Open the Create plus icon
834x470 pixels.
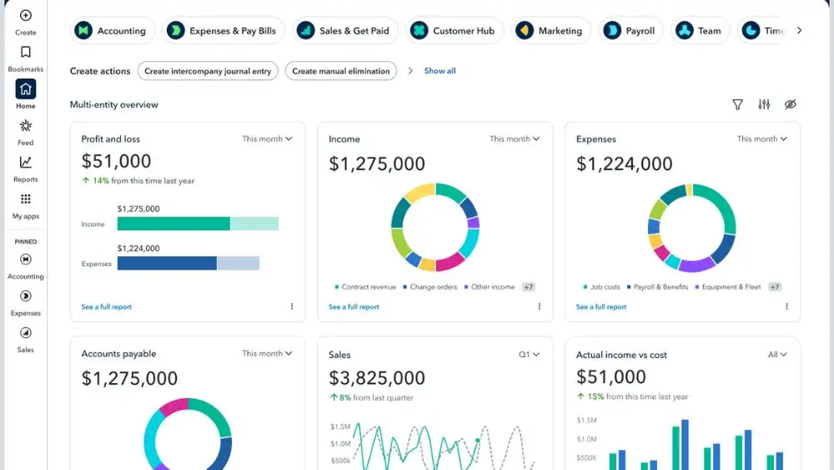tap(26, 15)
